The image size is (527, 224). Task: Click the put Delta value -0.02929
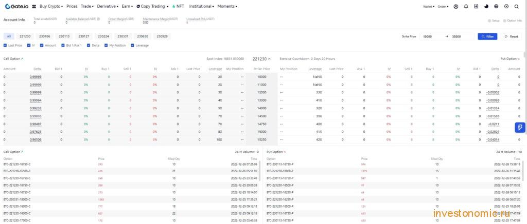[493, 132]
